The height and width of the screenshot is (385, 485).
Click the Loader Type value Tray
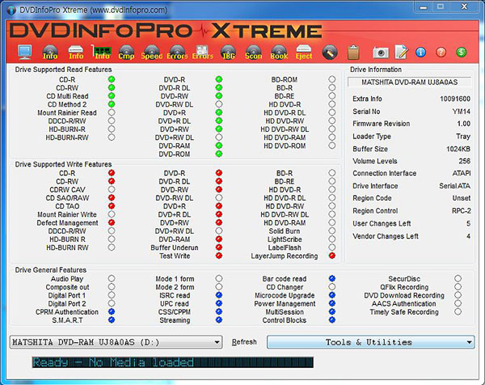click(x=463, y=137)
